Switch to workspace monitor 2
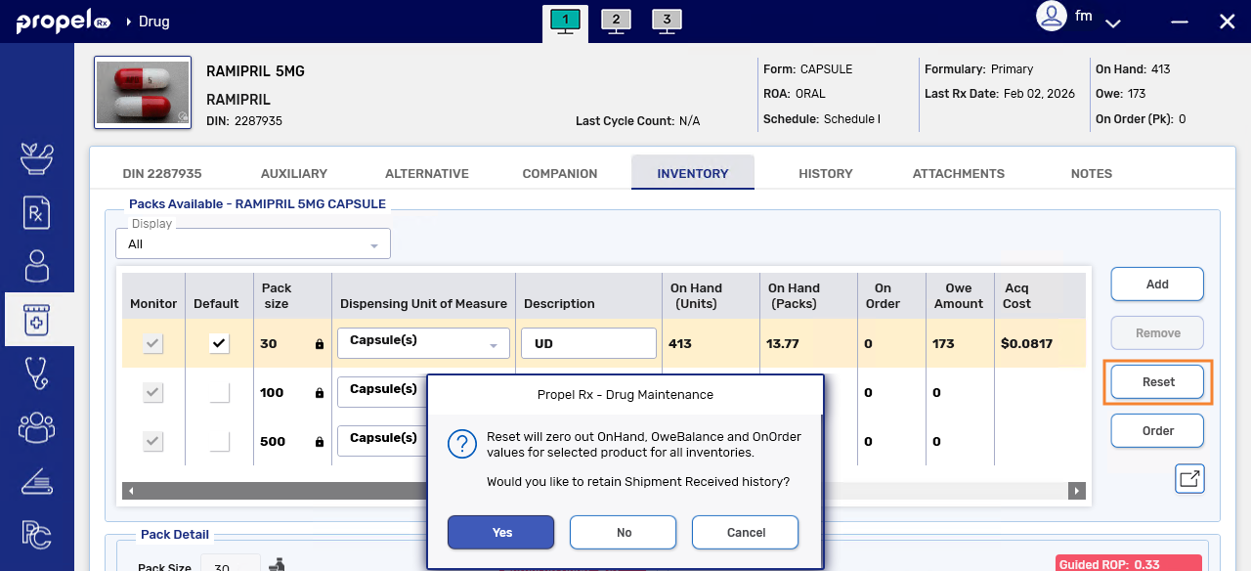Screen dimensions: 1251x571 [x=616, y=21]
